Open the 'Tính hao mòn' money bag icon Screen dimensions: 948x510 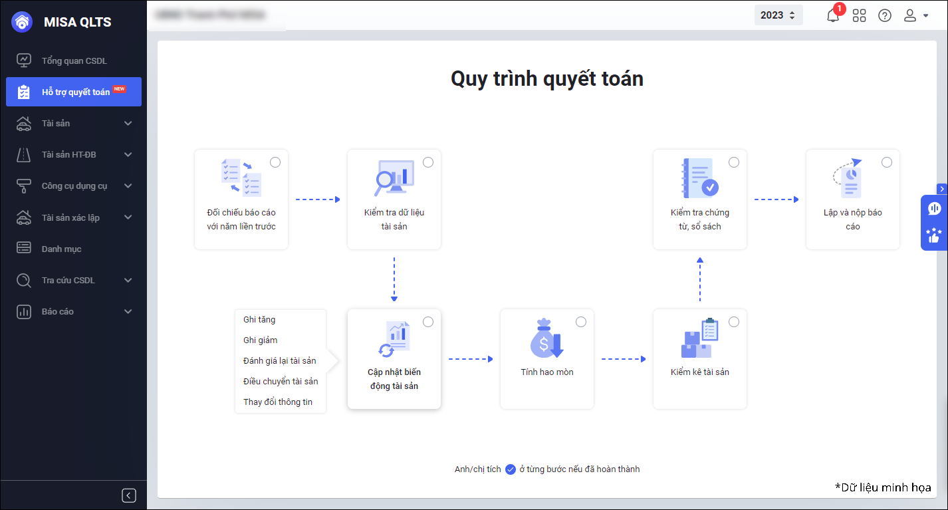[x=546, y=338]
